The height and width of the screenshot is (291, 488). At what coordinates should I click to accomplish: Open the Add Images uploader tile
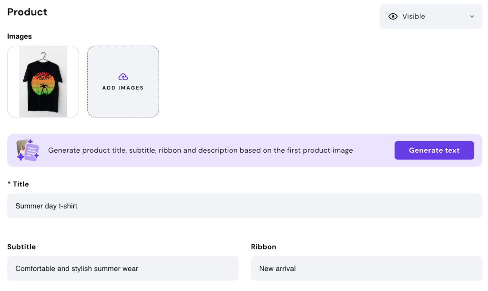(x=123, y=81)
